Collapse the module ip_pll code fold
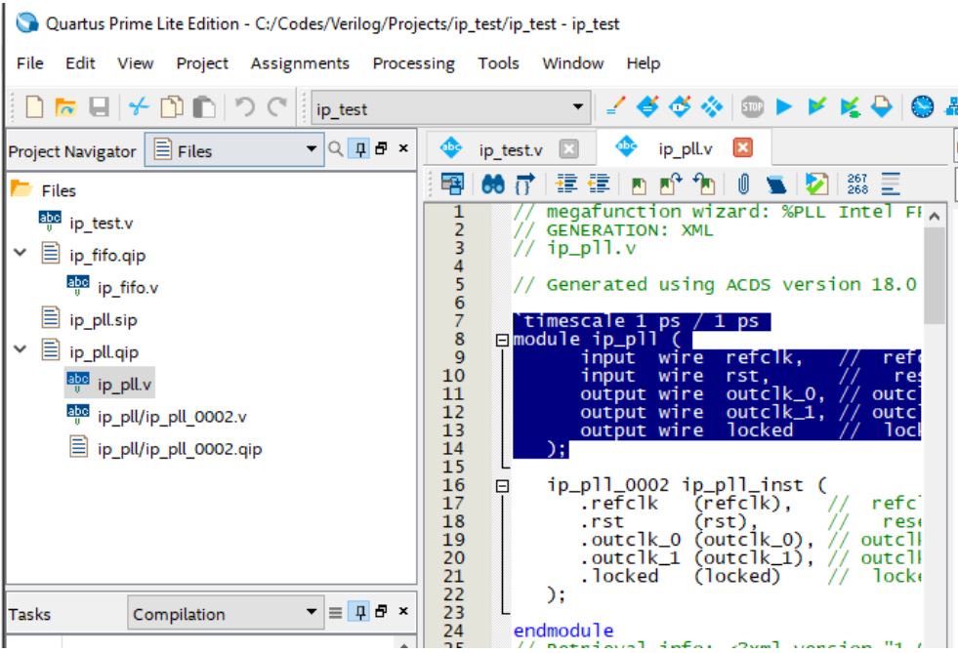The height and width of the screenshot is (653, 958). click(x=502, y=341)
